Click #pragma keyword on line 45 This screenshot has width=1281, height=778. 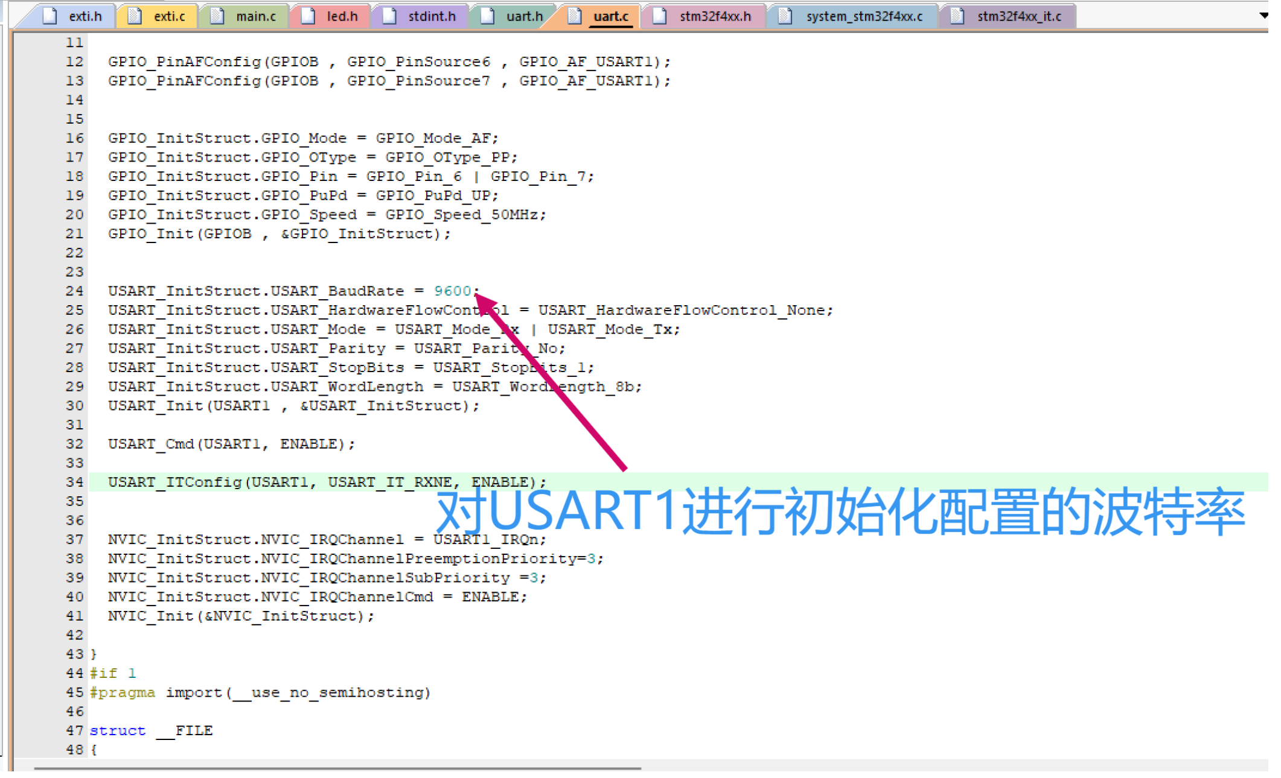tap(123, 692)
